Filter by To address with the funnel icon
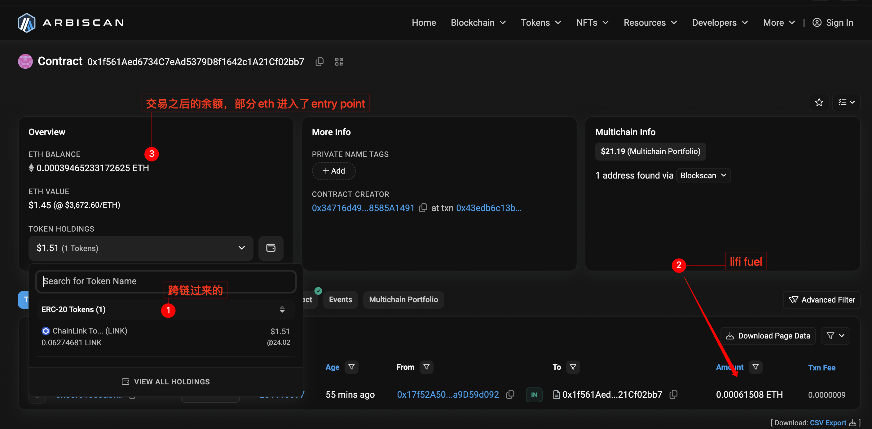872x429 pixels. pyautogui.click(x=573, y=367)
